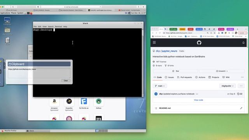Image resolution: width=249 pixels, height=140 pixels.
Task: Click the terminal launcher icon in the CentOS panel
Action: (28, 13)
